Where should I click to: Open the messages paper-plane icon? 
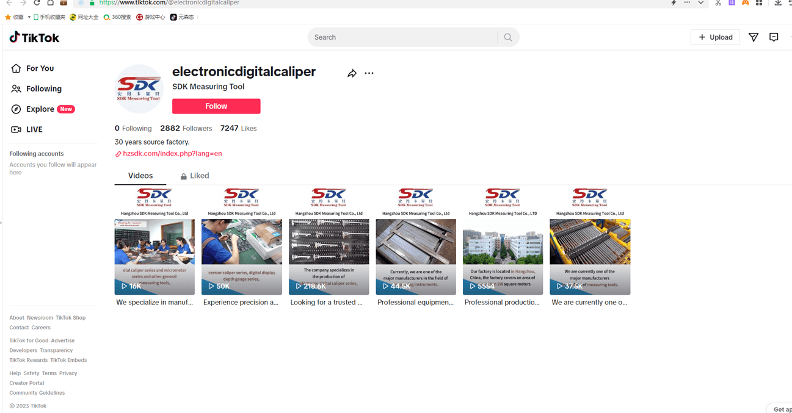pyautogui.click(x=754, y=37)
